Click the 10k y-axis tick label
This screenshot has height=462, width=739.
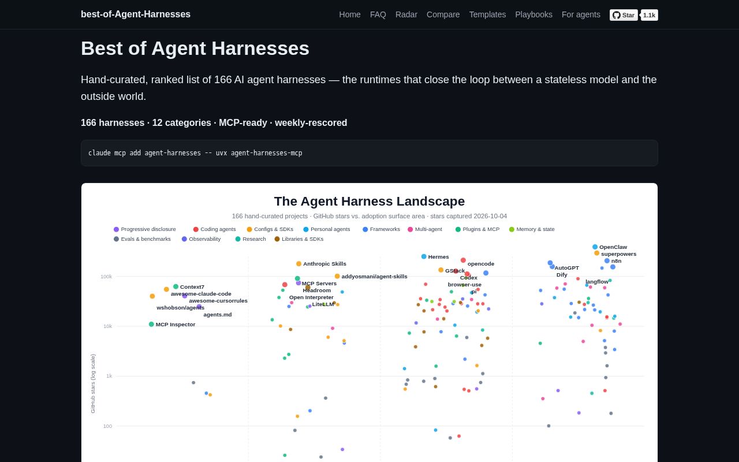(x=108, y=326)
